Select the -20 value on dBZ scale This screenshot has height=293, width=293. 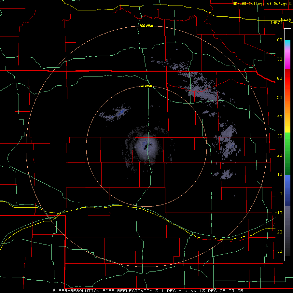pyautogui.click(x=278, y=232)
